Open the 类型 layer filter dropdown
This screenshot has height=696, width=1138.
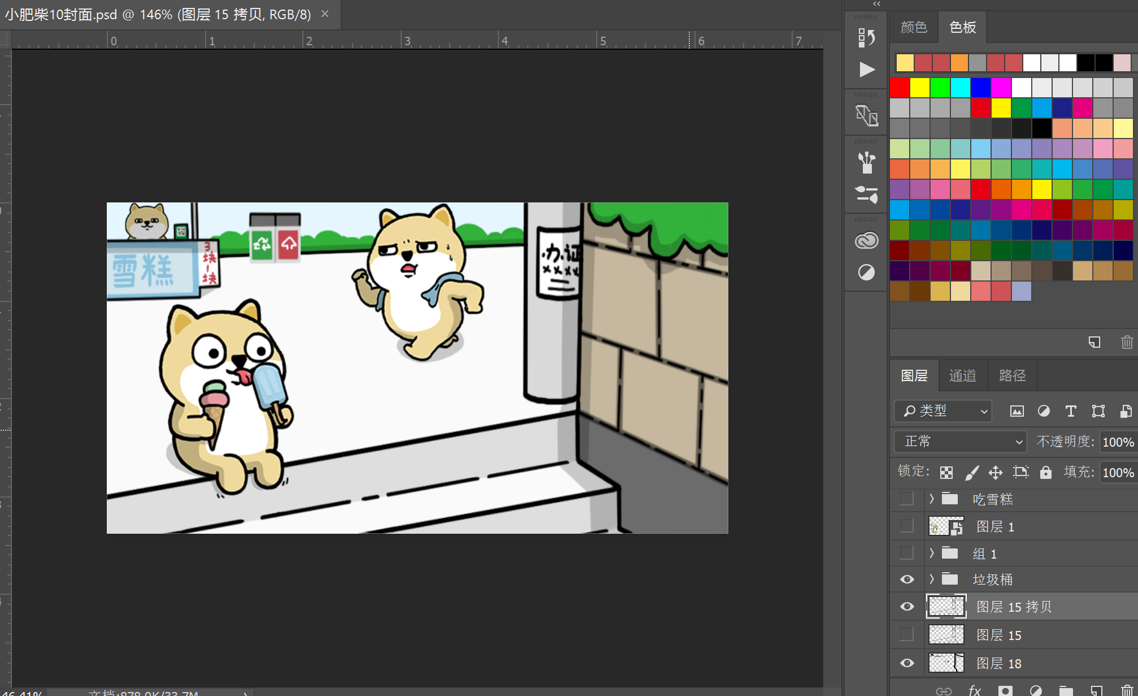click(x=943, y=411)
